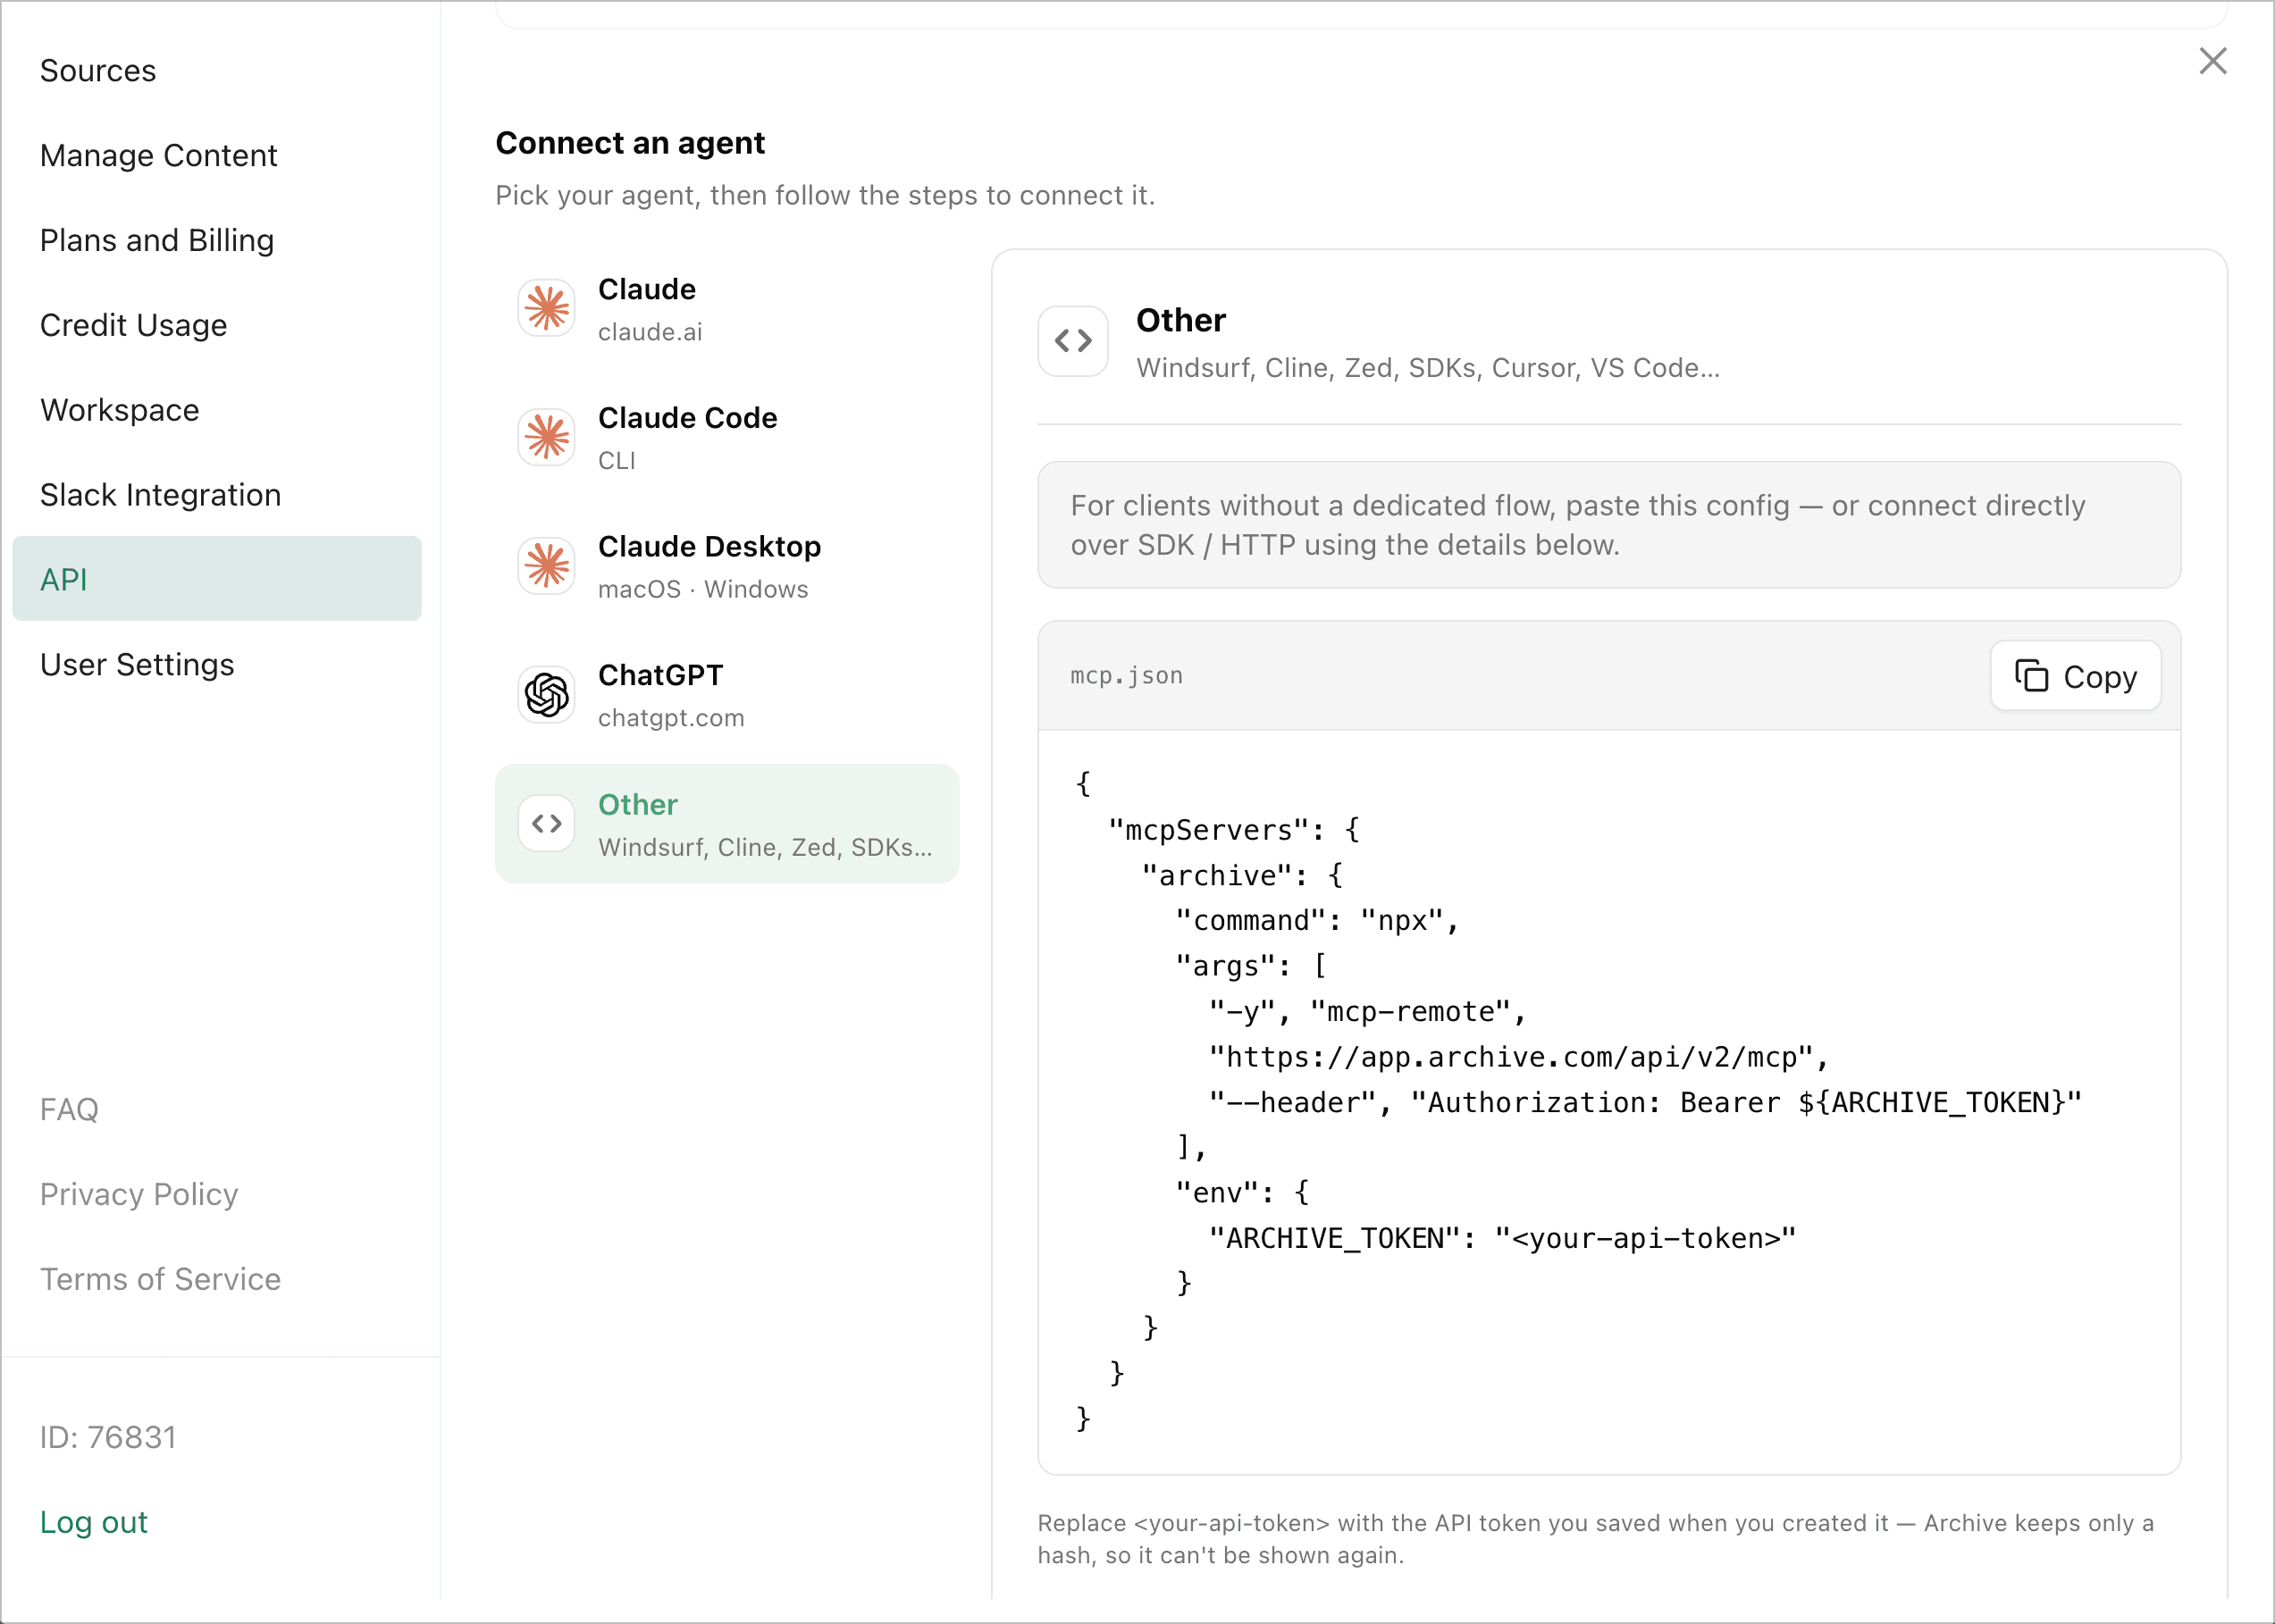Click the "--header" Authorization Bearer line
2275x1624 pixels.
pos(1645,1103)
